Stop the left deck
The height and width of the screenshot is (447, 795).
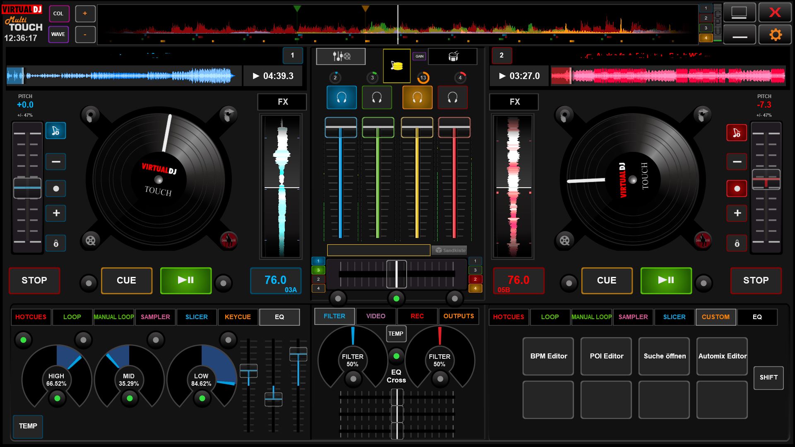point(34,281)
